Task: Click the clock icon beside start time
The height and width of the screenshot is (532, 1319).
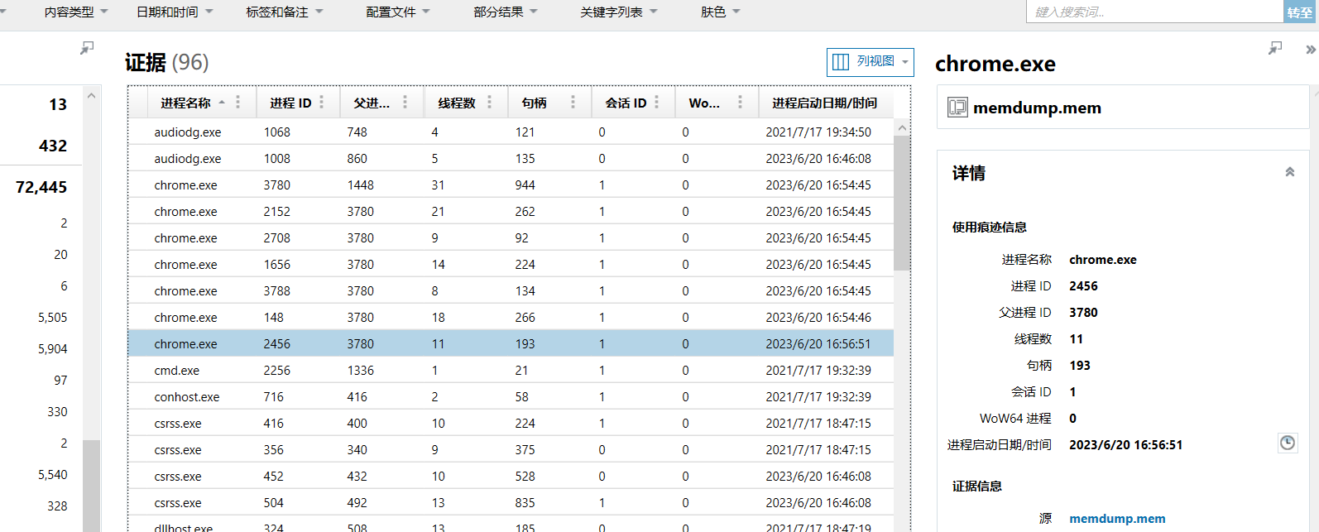Action: pos(1288,443)
